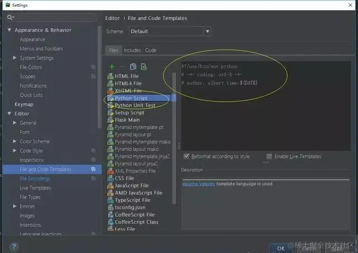This screenshot has width=358, height=253.
Task: Add a new template with the green plus
Action: [112, 67]
